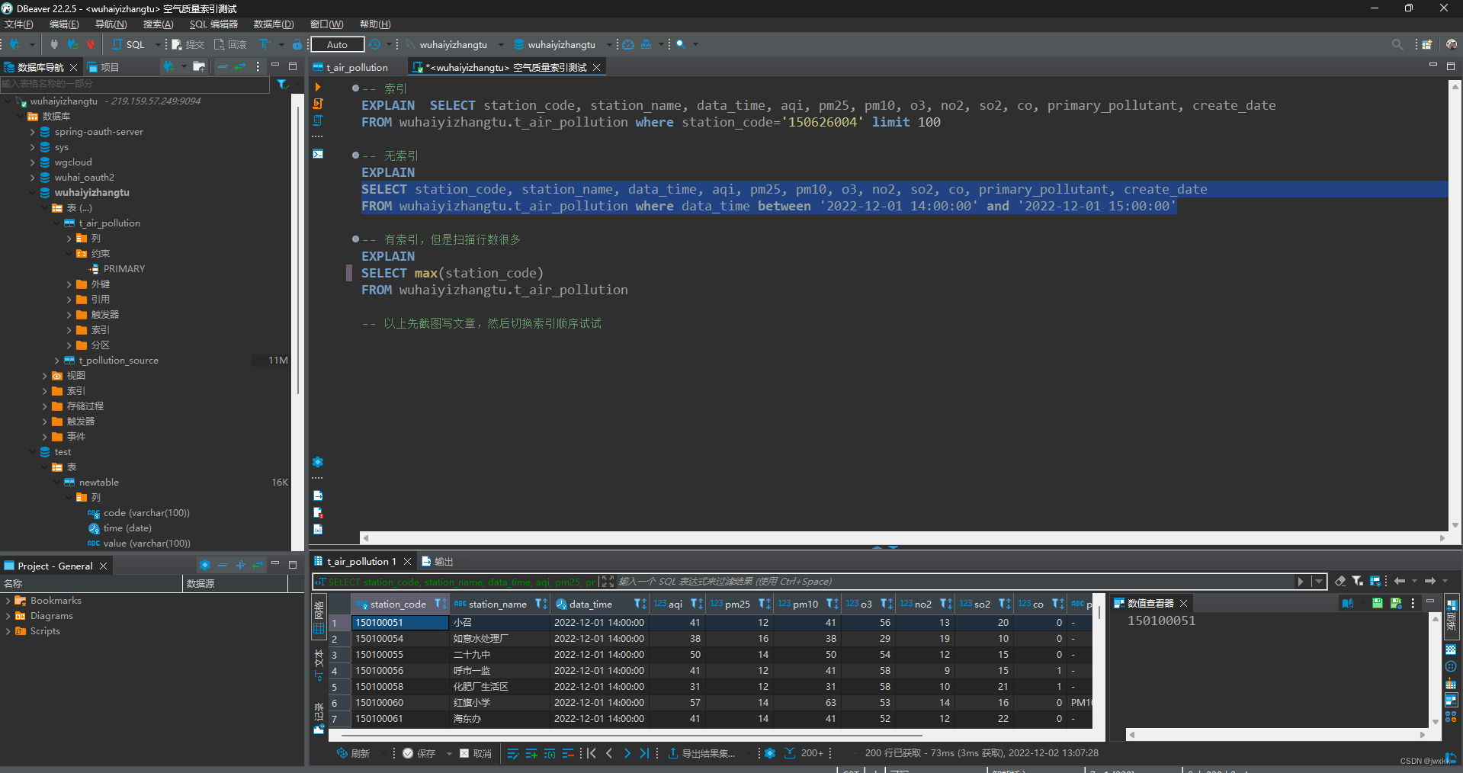1463x773 pixels.
Task: Click the green save value icon in the value viewer
Action: click(x=1378, y=603)
